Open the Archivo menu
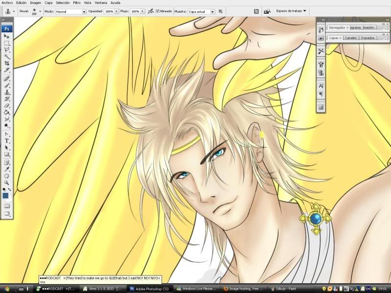This screenshot has width=391, height=293. 7,3
